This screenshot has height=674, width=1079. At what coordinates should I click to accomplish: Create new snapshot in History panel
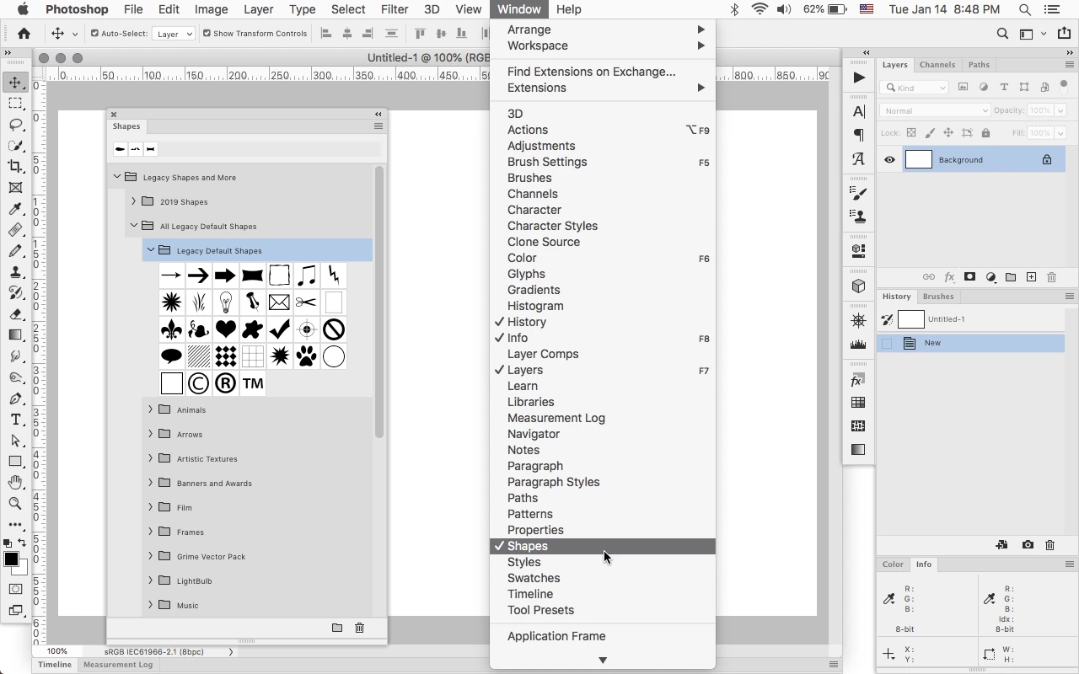point(1028,545)
